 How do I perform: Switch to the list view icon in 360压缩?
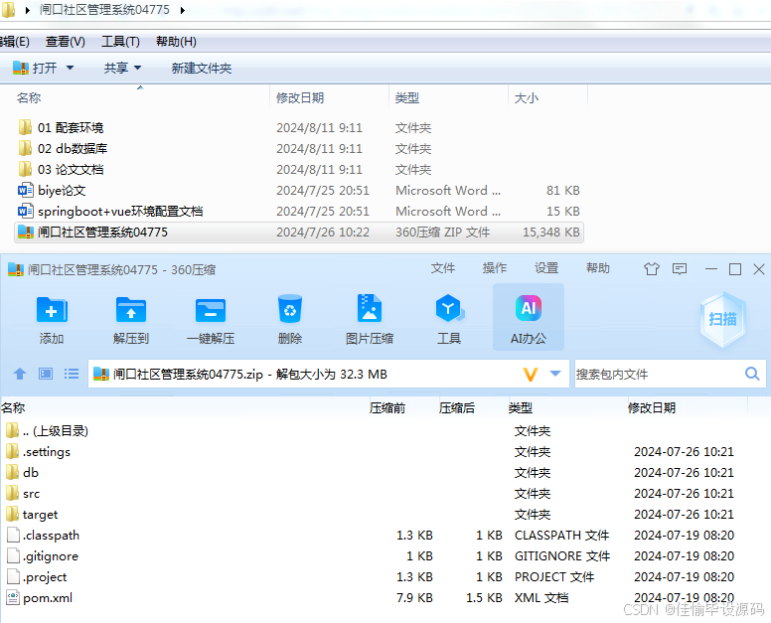[72, 375]
